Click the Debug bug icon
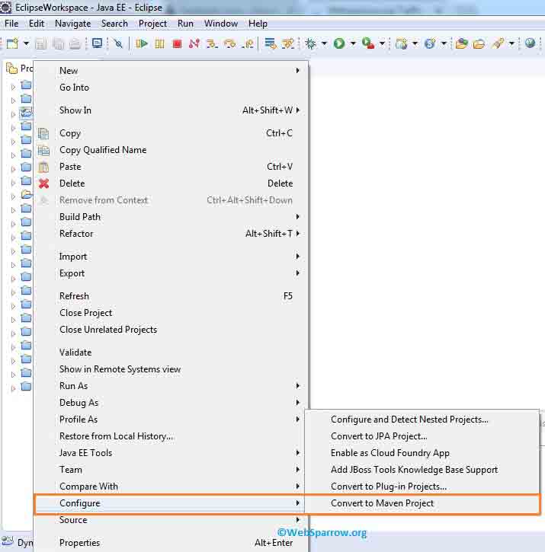Viewport: 545px width, 552px height. (310, 43)
